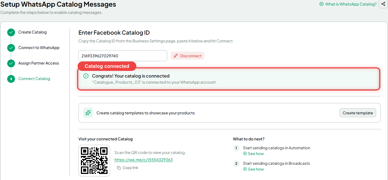Screen dimensions: 388x180
Task: Copy the catalog link
Action: click(x=127, y=168)
